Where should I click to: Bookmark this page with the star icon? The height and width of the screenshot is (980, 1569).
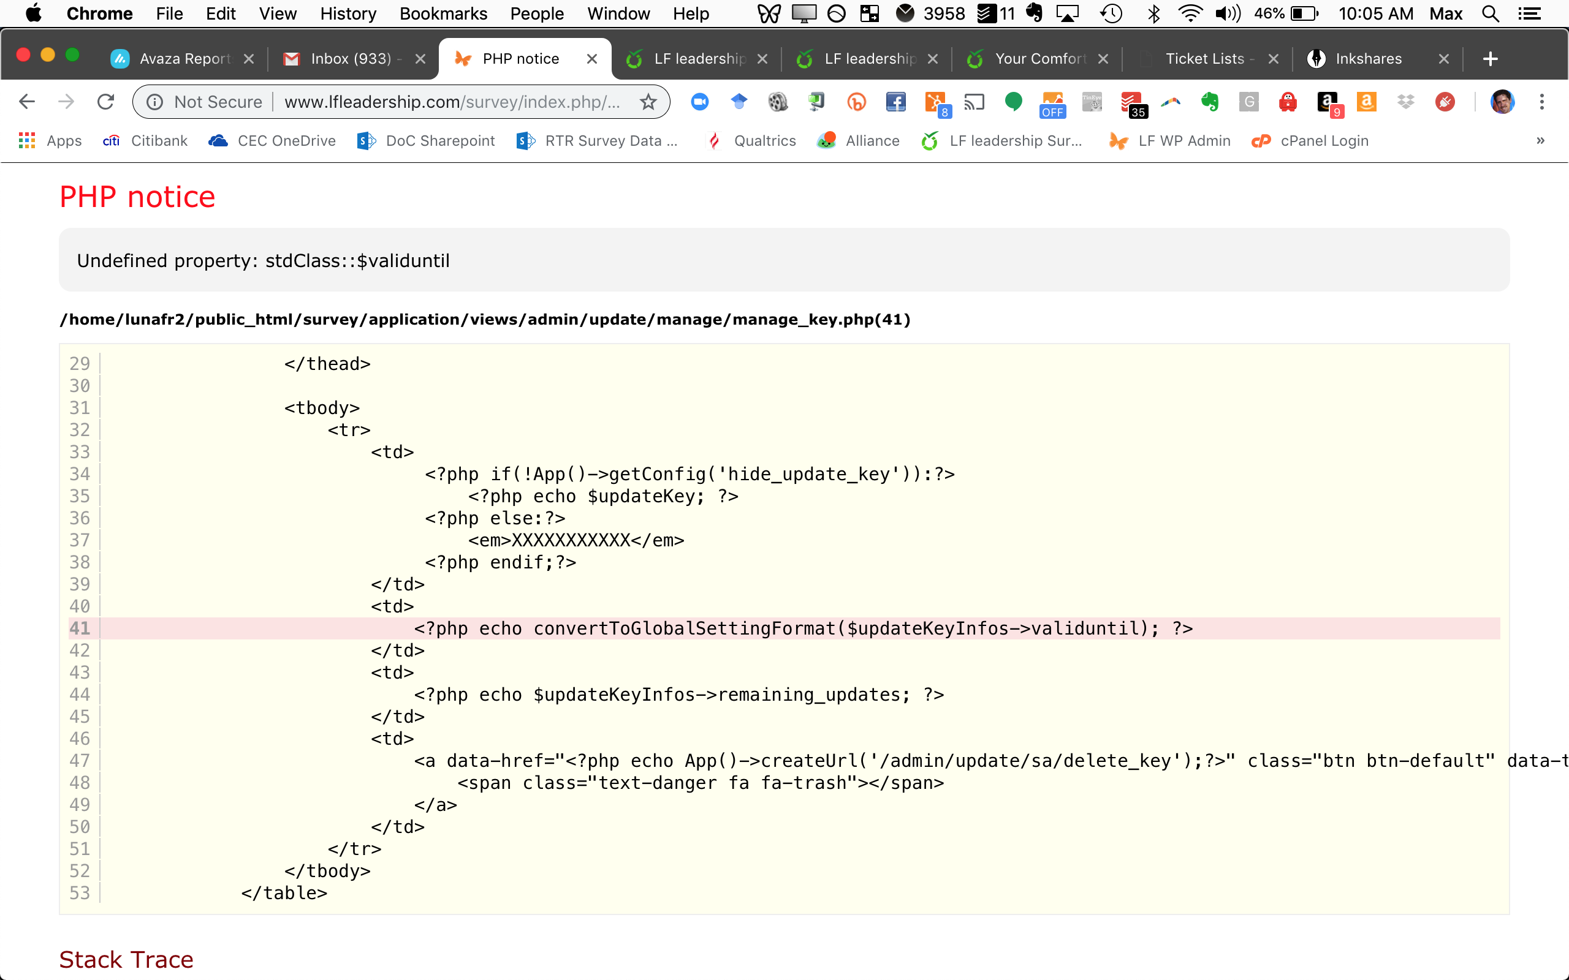pyautogui.click(x=648, y=102)
